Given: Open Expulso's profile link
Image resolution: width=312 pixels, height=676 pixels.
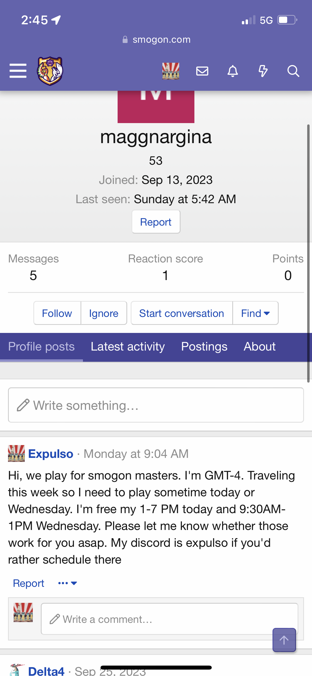Looking at the screenshot, I should click(51, 454).
